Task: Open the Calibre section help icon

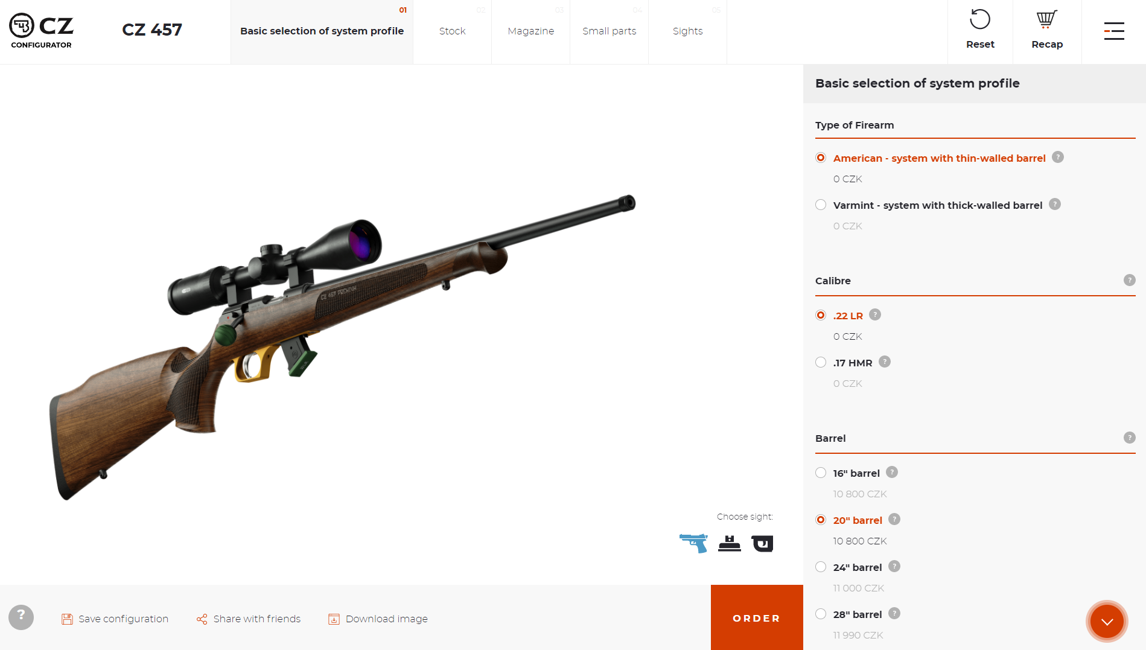Action: click(x=1130, y=280)
